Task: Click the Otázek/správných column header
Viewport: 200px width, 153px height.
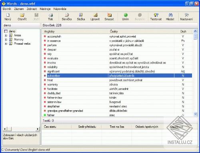Action: click(147, 127)
